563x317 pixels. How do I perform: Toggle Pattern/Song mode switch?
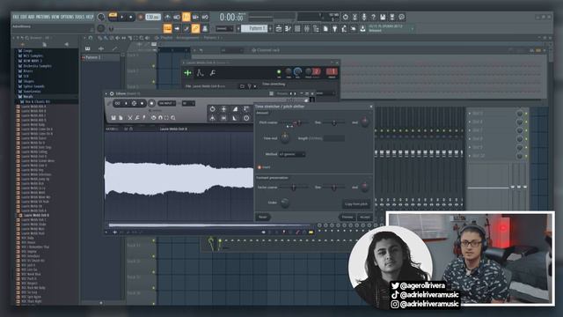point(113,17)
